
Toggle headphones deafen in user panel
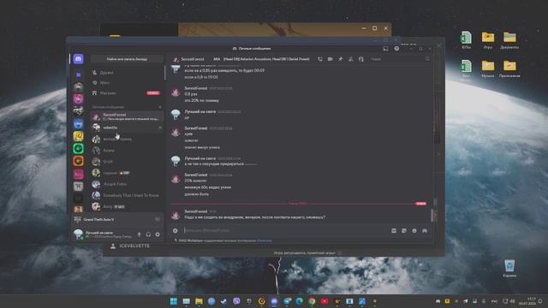point(148,234)
